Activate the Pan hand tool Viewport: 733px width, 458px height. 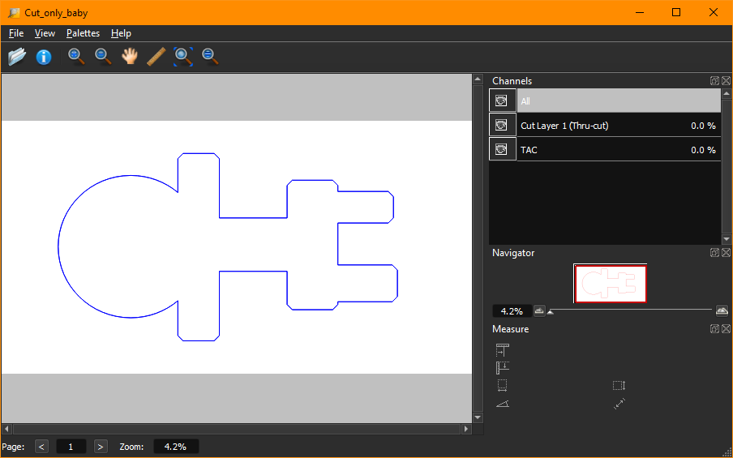click(130, 56)
